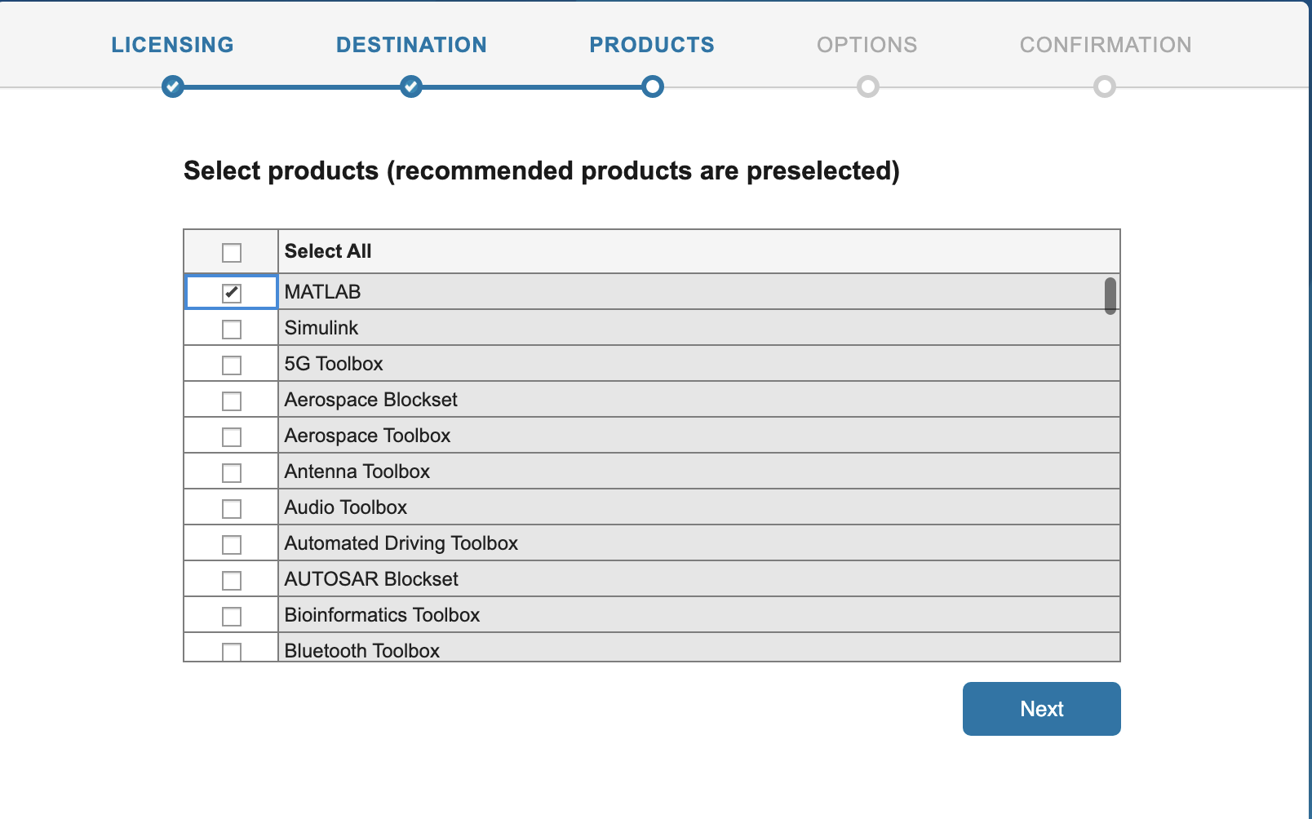Image resolution: width=1312 pixels, height=819 pixels.
Task: Click the Options step circle indicator
Action: [867, 86]
